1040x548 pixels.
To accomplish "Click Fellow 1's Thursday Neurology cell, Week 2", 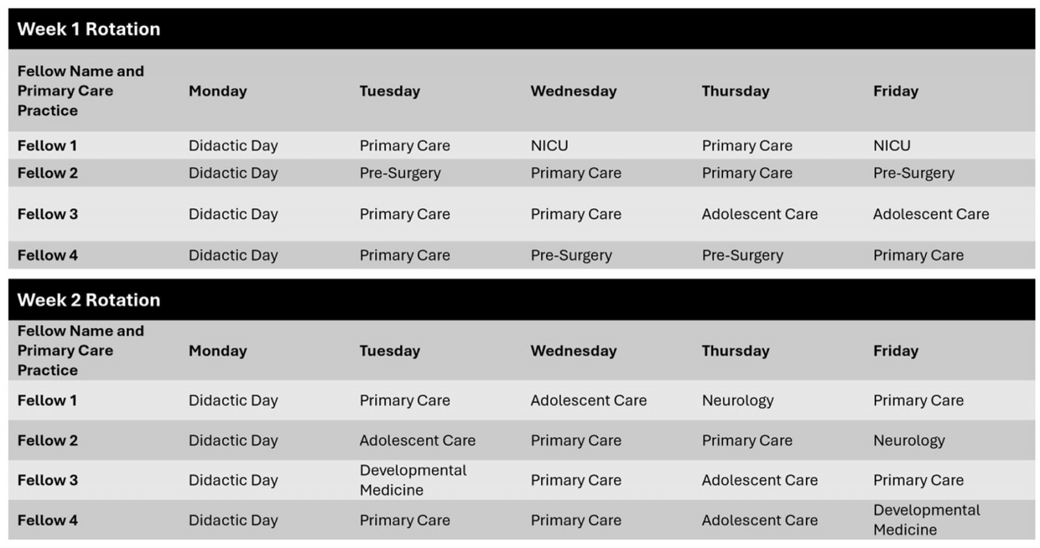I will pyautogui.click(x=737, y=400).
